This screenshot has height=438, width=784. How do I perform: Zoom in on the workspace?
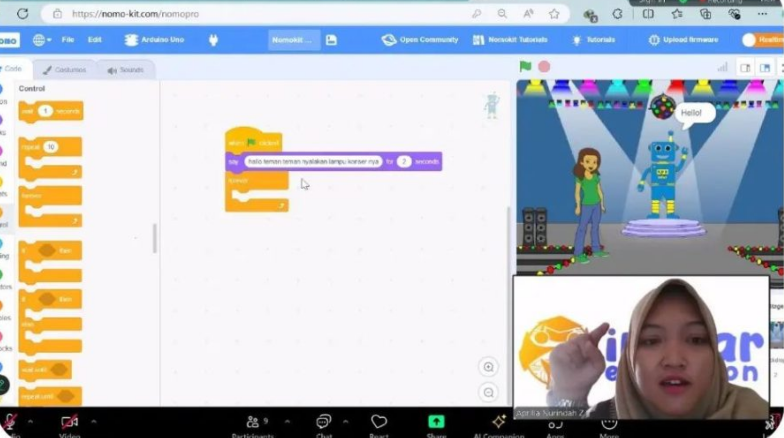(x=489, y=367)
